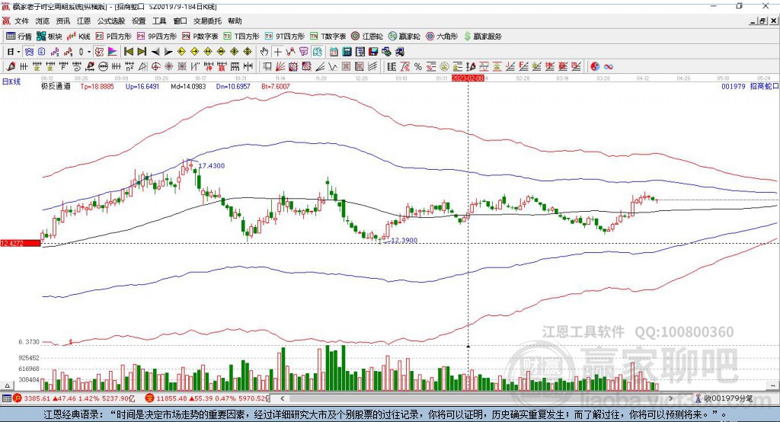Image resolution: width=780 pixels, height=422 pixels.
Task: Click the last yellow diamond icon
Action: [248, 52]
